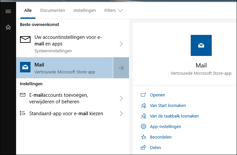Click the share icon for Delen
The image size is (237, 155).
tap(143, 147)
